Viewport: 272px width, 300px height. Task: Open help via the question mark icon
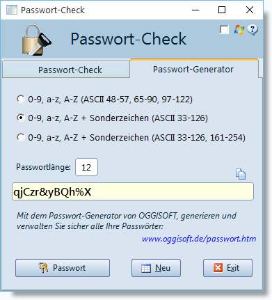(x=253, y=30)
